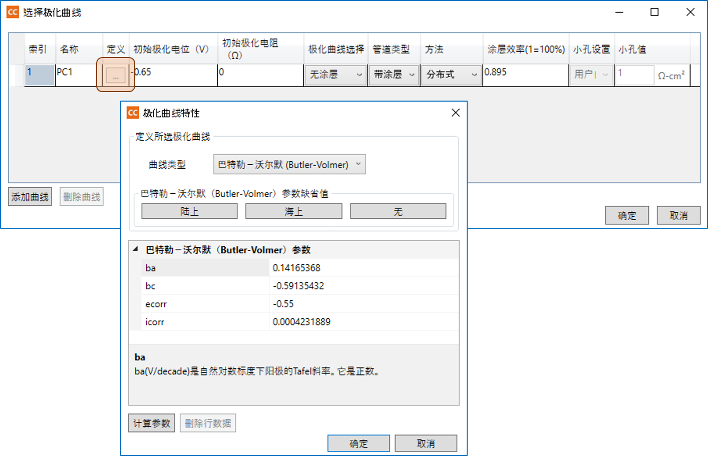Click the 极化曲线选择 column header

click(x=335, y=49)
